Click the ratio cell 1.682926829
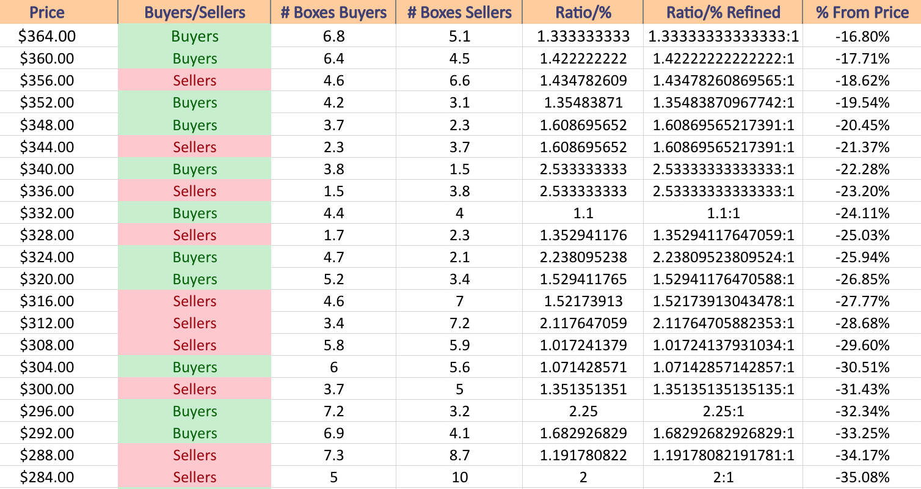921x489 pixels. coord(583,433)
